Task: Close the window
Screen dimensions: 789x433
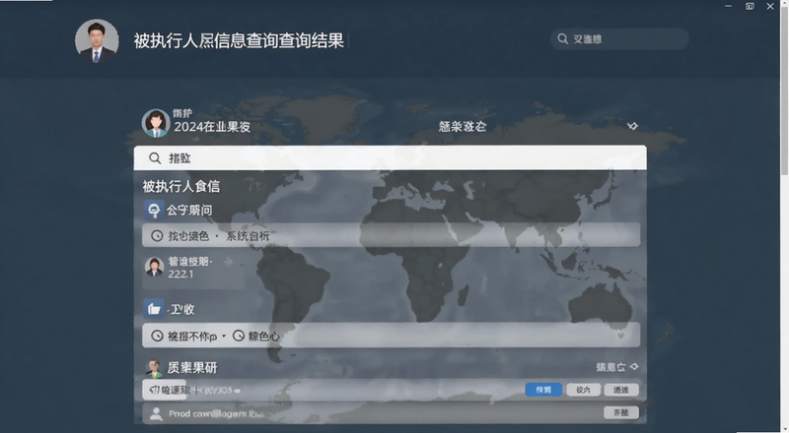Action: click(770, 6)
